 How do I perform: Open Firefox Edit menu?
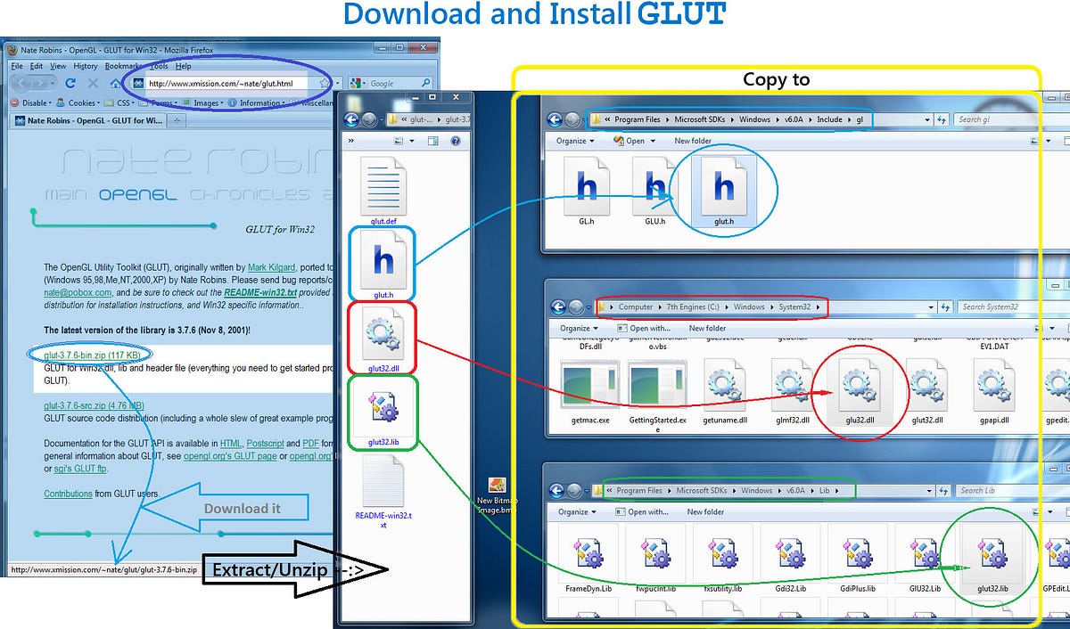point(37,66)
